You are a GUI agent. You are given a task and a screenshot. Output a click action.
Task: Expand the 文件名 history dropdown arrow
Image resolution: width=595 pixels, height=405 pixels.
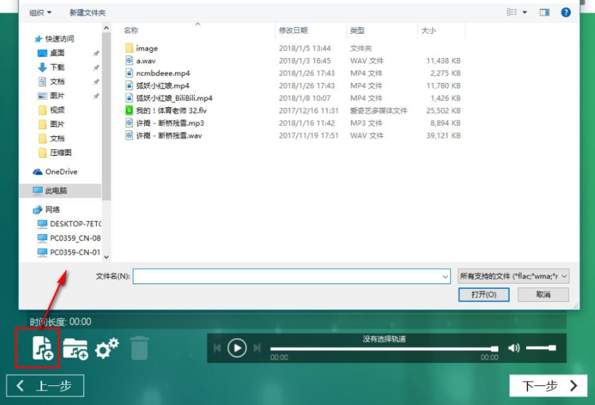point(445,277)
